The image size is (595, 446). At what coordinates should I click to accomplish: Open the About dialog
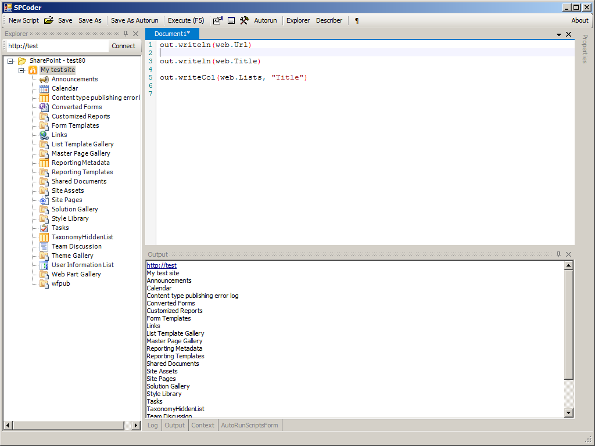pyautogui.click(x=580, y=20)
